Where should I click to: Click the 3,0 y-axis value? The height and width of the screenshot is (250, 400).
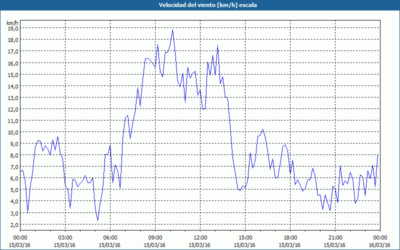pos(14,213)
